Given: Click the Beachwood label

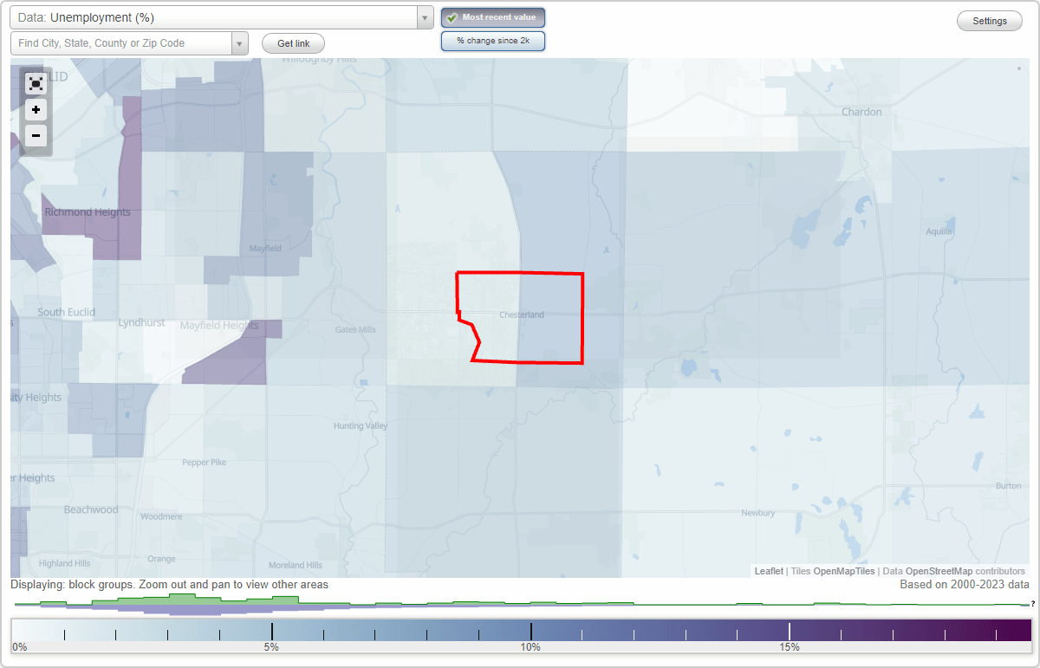Looking at the screenshot, I should 91,509.
